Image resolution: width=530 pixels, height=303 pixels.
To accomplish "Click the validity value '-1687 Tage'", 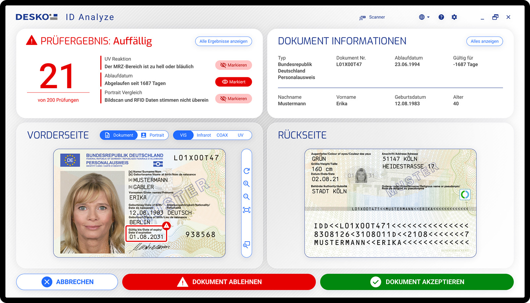I will pos(465,64).
